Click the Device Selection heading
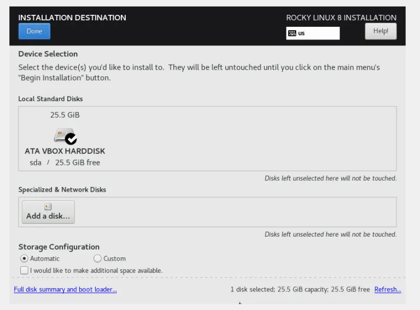Viewport: 420px width, 310px height. [x=48, y=54]
